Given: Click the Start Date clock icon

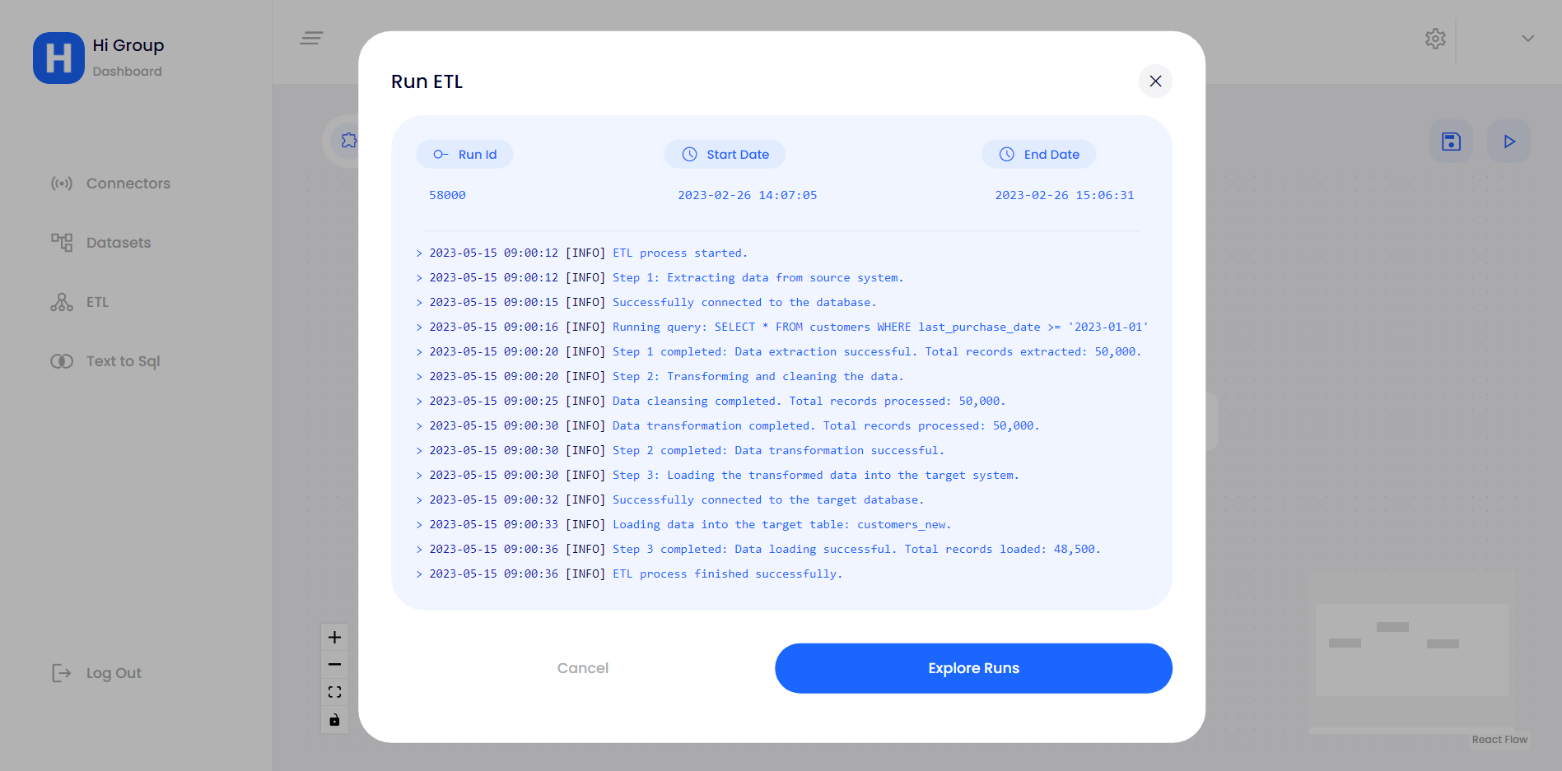Looking at the screenshot, I should pyautogui.click(x=690, y=155).
